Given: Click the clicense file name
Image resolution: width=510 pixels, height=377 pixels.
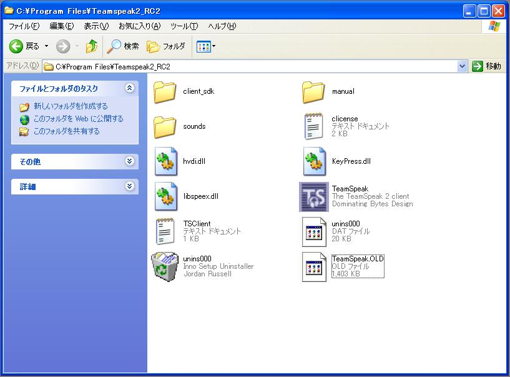Looking at the screenshot, I should [345, 119].
